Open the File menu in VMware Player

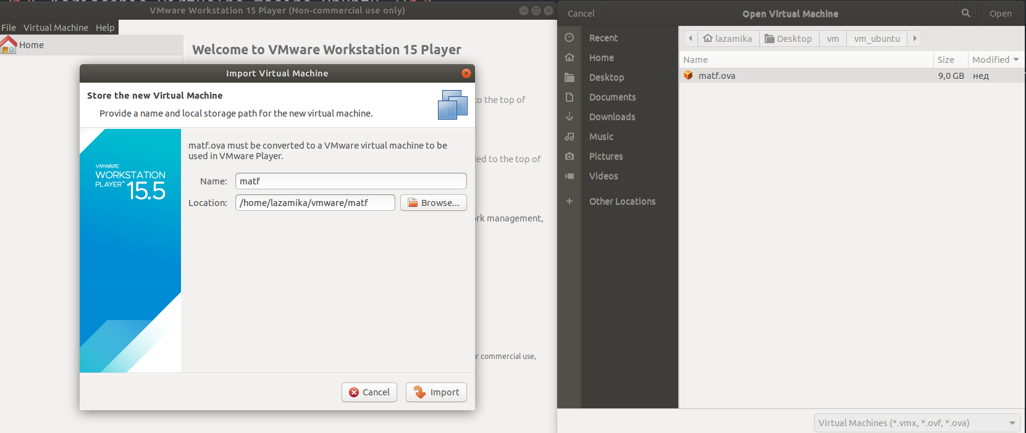click(9, 28)
